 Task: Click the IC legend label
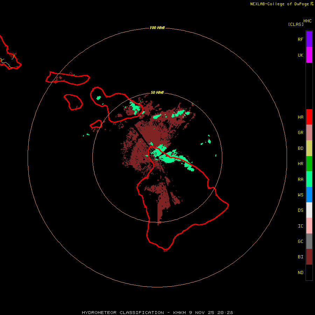[x=300, y=226]
